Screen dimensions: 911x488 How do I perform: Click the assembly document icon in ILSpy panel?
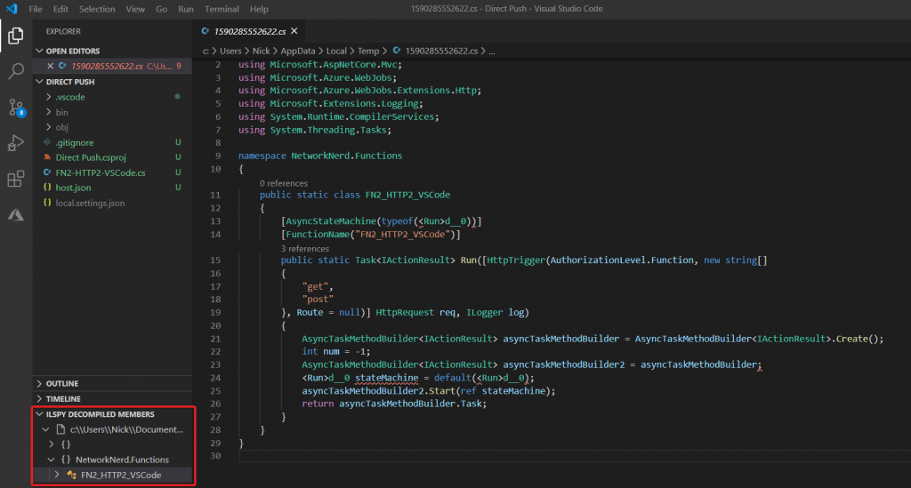coord(60,429)
